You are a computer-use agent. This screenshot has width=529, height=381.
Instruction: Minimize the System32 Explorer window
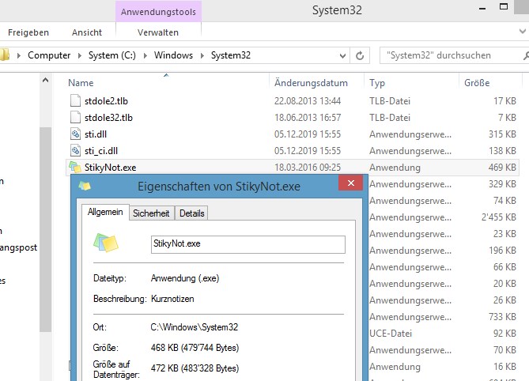tap(482, 9)
